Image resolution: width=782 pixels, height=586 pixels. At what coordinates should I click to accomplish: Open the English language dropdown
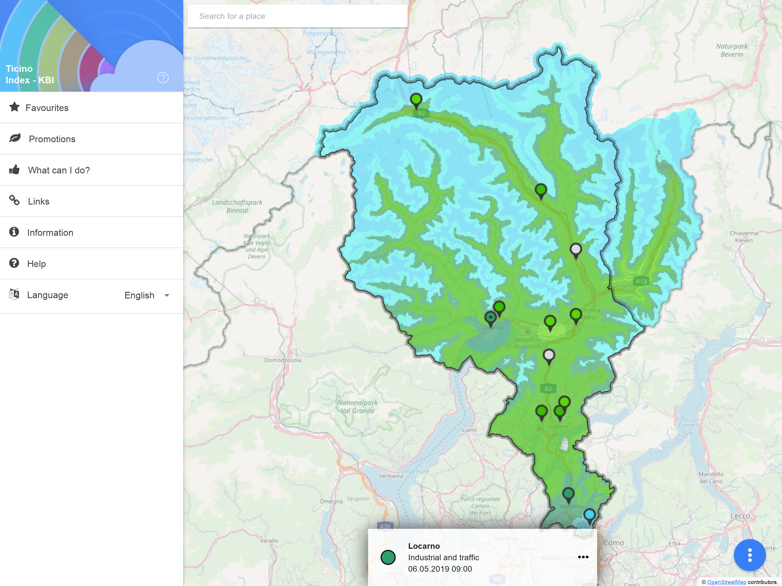pos(140,295)
